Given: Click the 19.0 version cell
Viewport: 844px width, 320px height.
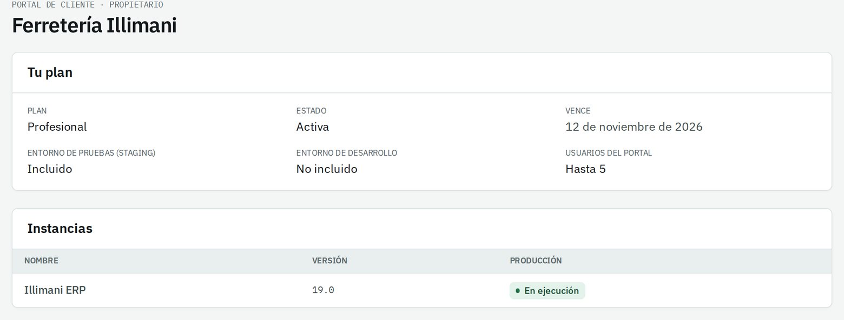Looking at the screenshot, I should coord(323,290).
